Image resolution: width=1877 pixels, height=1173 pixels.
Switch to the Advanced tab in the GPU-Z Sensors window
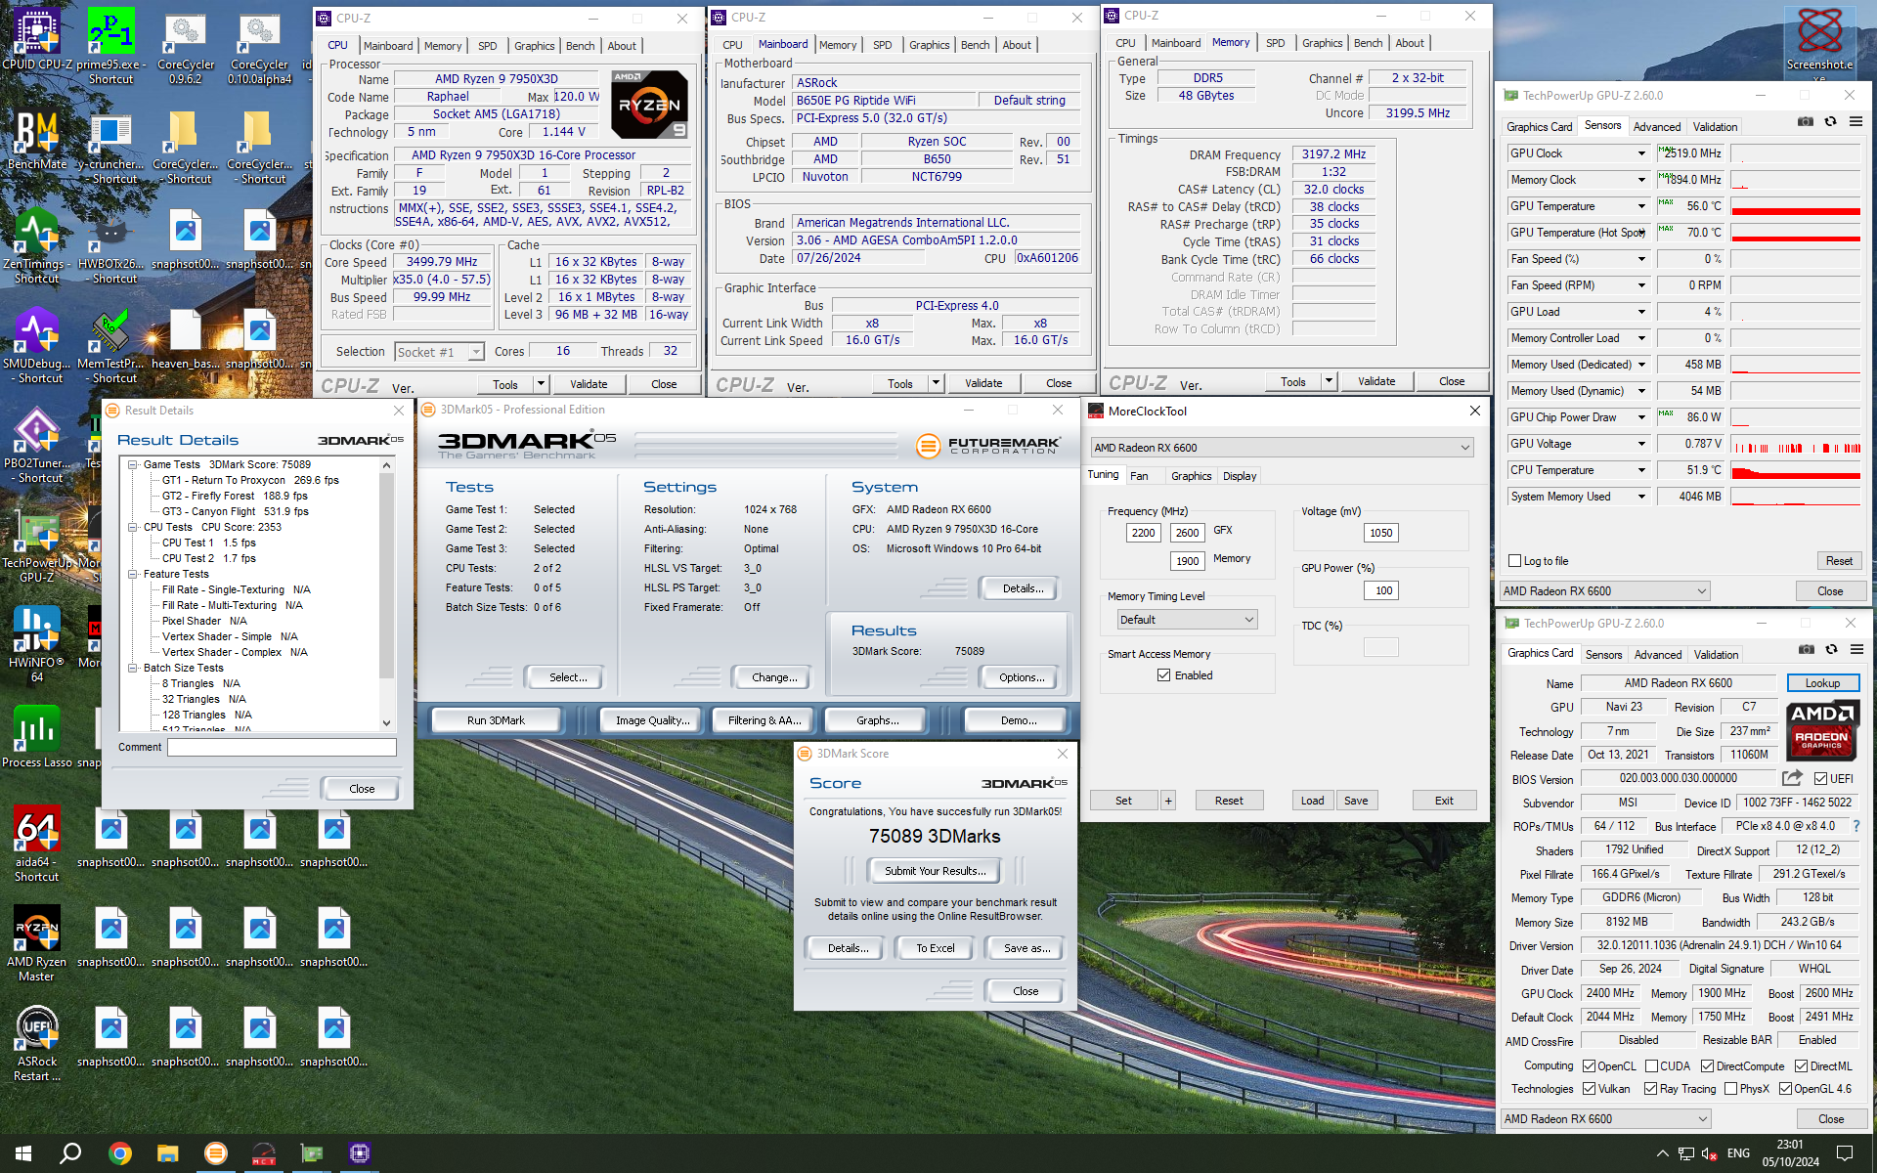(x=1657, y=127)
